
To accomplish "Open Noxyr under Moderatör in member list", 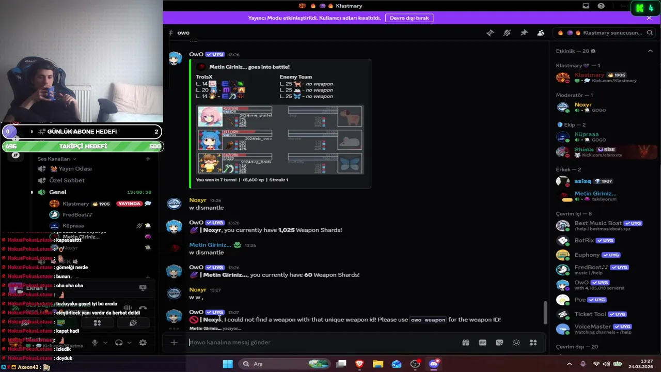I will point(603,107).
